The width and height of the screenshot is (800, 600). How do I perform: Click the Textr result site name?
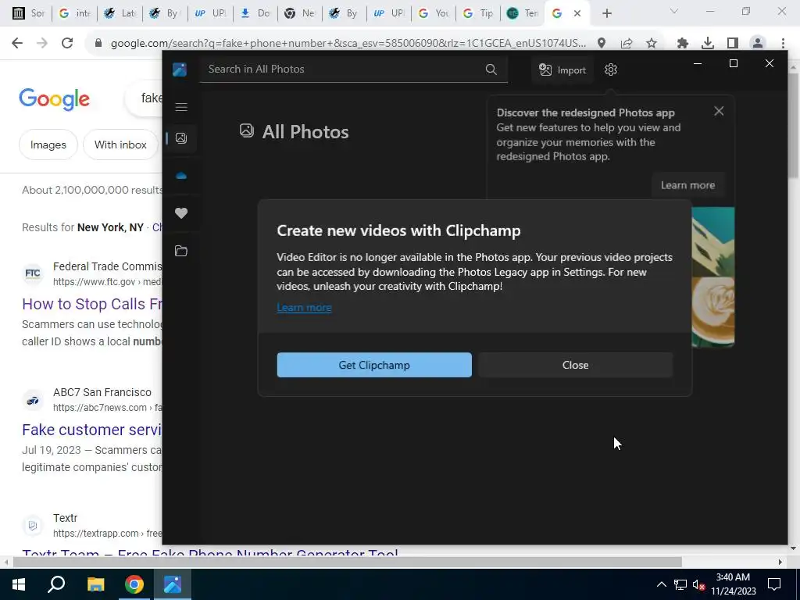[66, 518]
